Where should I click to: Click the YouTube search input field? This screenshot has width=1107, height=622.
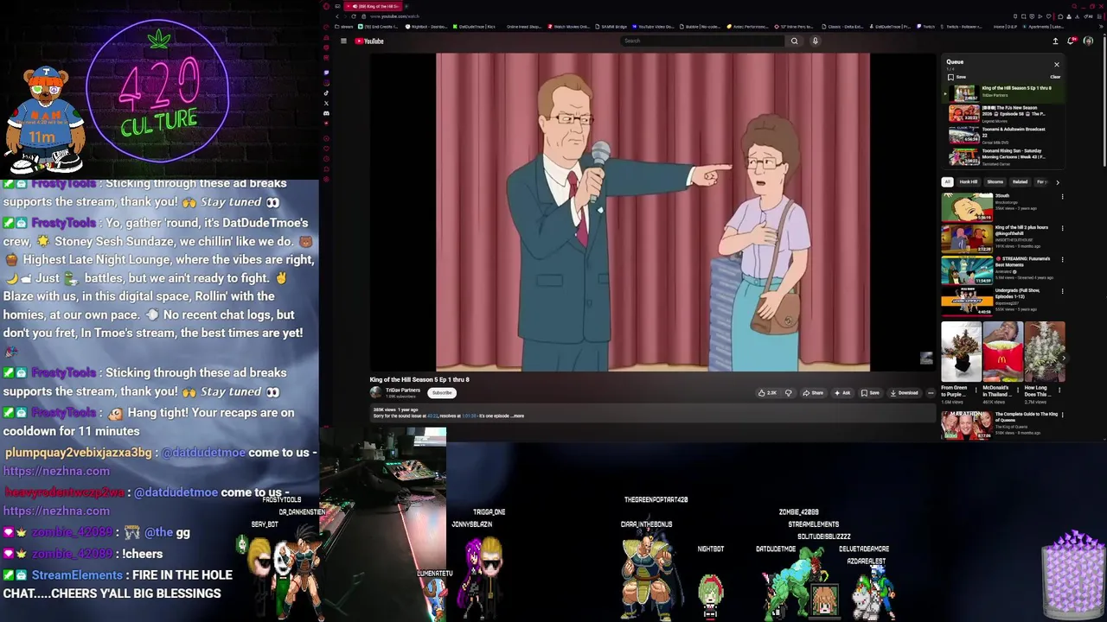702,41
